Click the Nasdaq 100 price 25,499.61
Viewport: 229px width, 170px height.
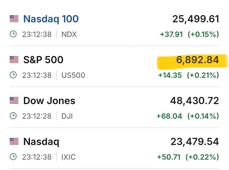coord(195,19)
